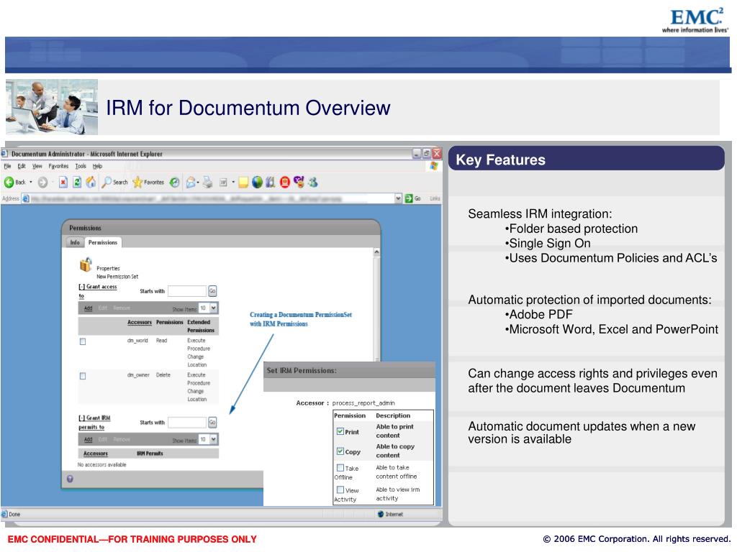Click the Windows flag logo in IE
Image resolution: width=737 pixels, height=552 pixels.
point(434,166)
